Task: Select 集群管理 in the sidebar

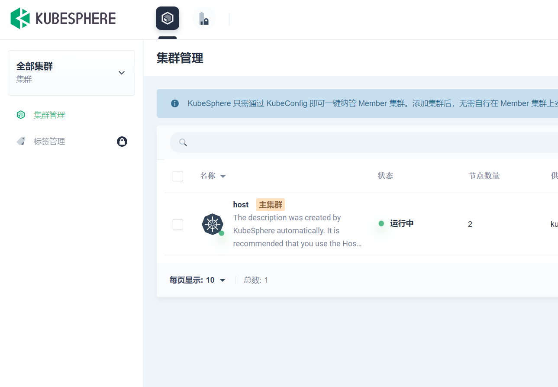Action: [x=49, y=115]
